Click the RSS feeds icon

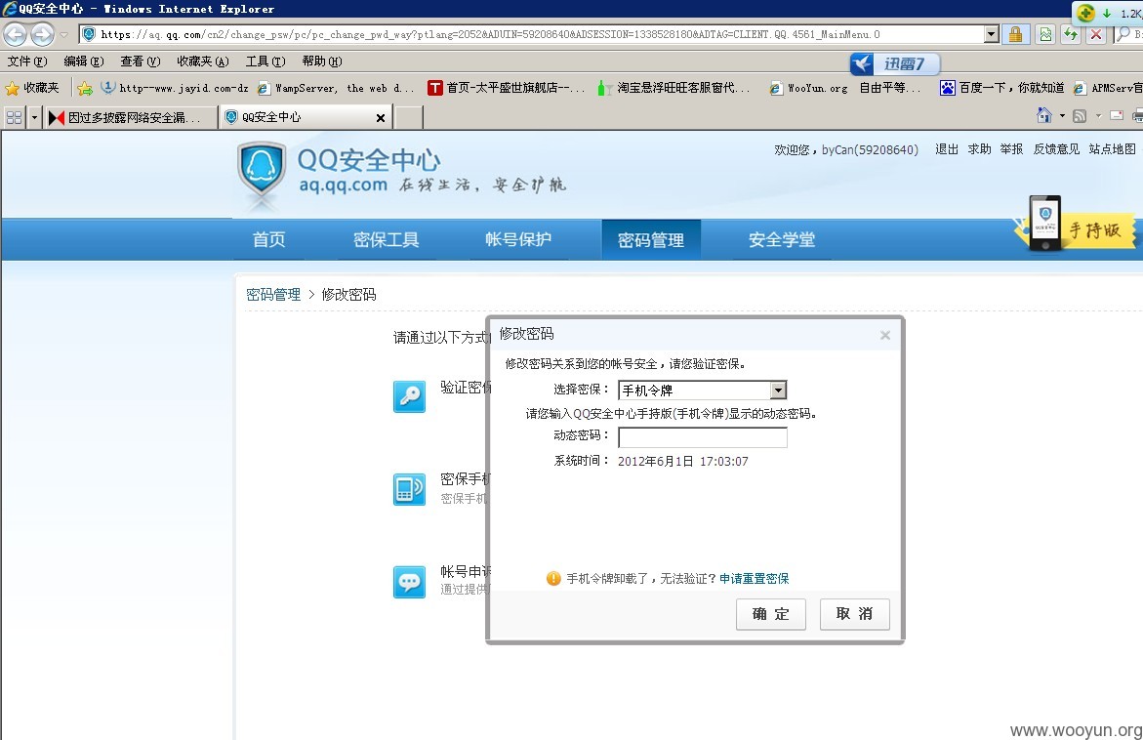[x=1080, y=116]
